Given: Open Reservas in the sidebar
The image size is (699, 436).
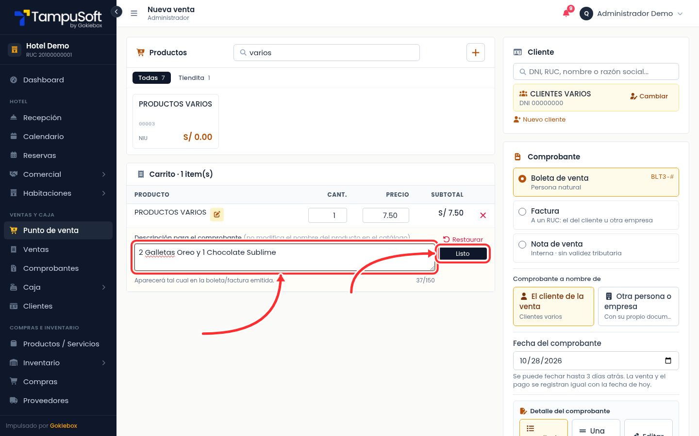Looking at the screenshot, I should tap(58, 156).
